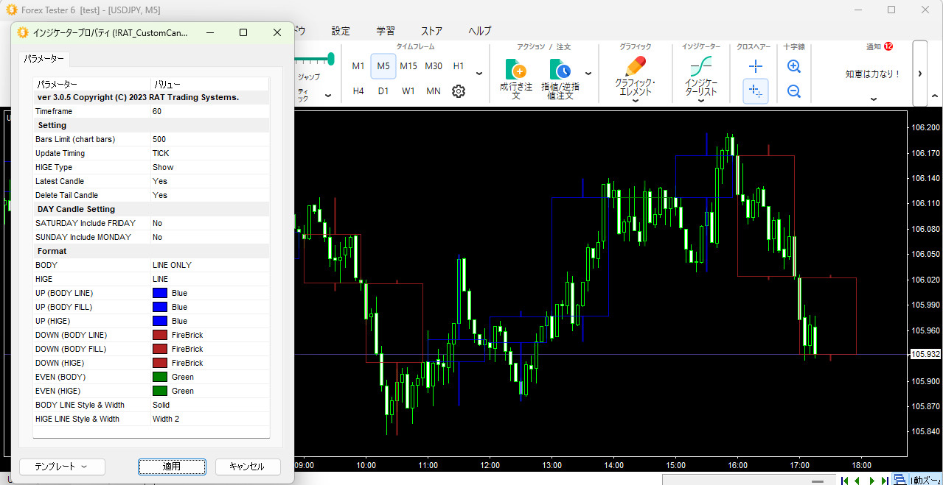The width and height of the screenshot is (943, 485).
Task: Click the 適用 apply button
Action: (x=173, y=467)
